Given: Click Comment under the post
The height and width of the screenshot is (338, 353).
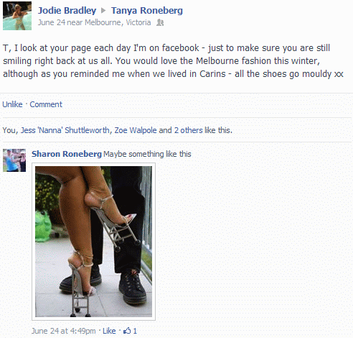Looking at the screenshot, I should click(46, 104).
